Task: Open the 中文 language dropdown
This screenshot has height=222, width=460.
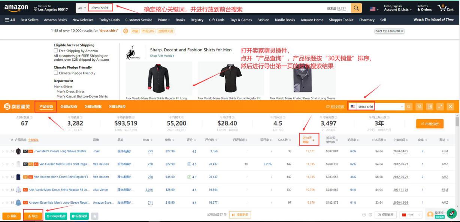Action: [x=411, y=214]
